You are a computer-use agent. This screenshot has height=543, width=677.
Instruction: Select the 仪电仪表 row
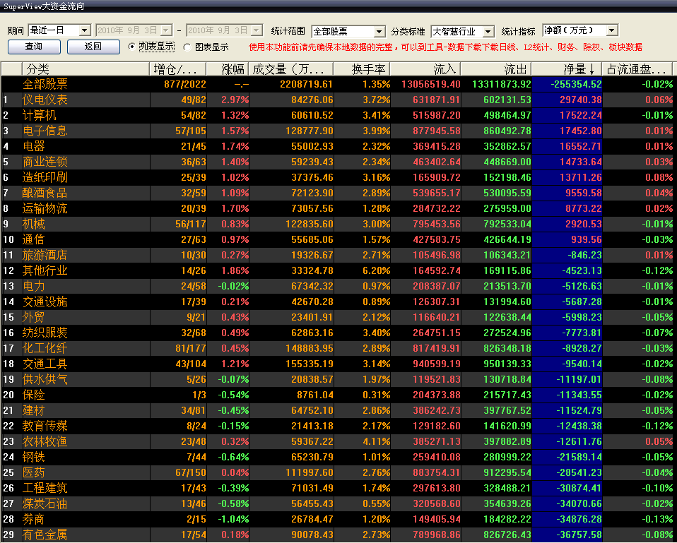pos(338,100)
